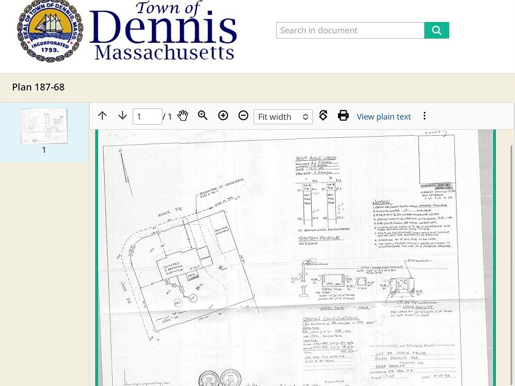Click the search magnifier button
Image resolution: width=515 pixels, height=386 pixels.
click(436, 31)
